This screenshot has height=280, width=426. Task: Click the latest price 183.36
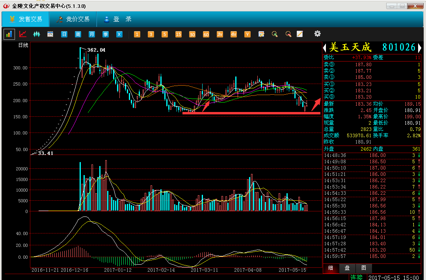click(x=363, y=104)
